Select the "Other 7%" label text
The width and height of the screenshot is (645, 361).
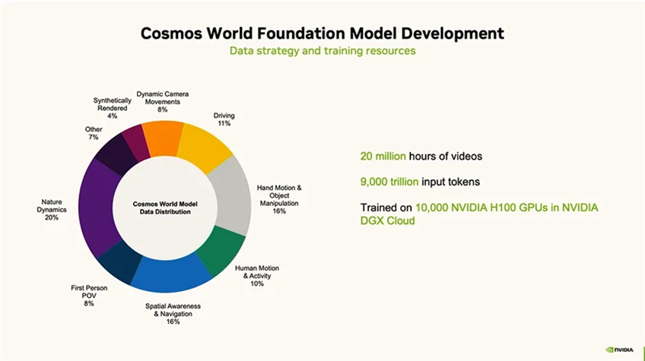[x=94, y=134]
